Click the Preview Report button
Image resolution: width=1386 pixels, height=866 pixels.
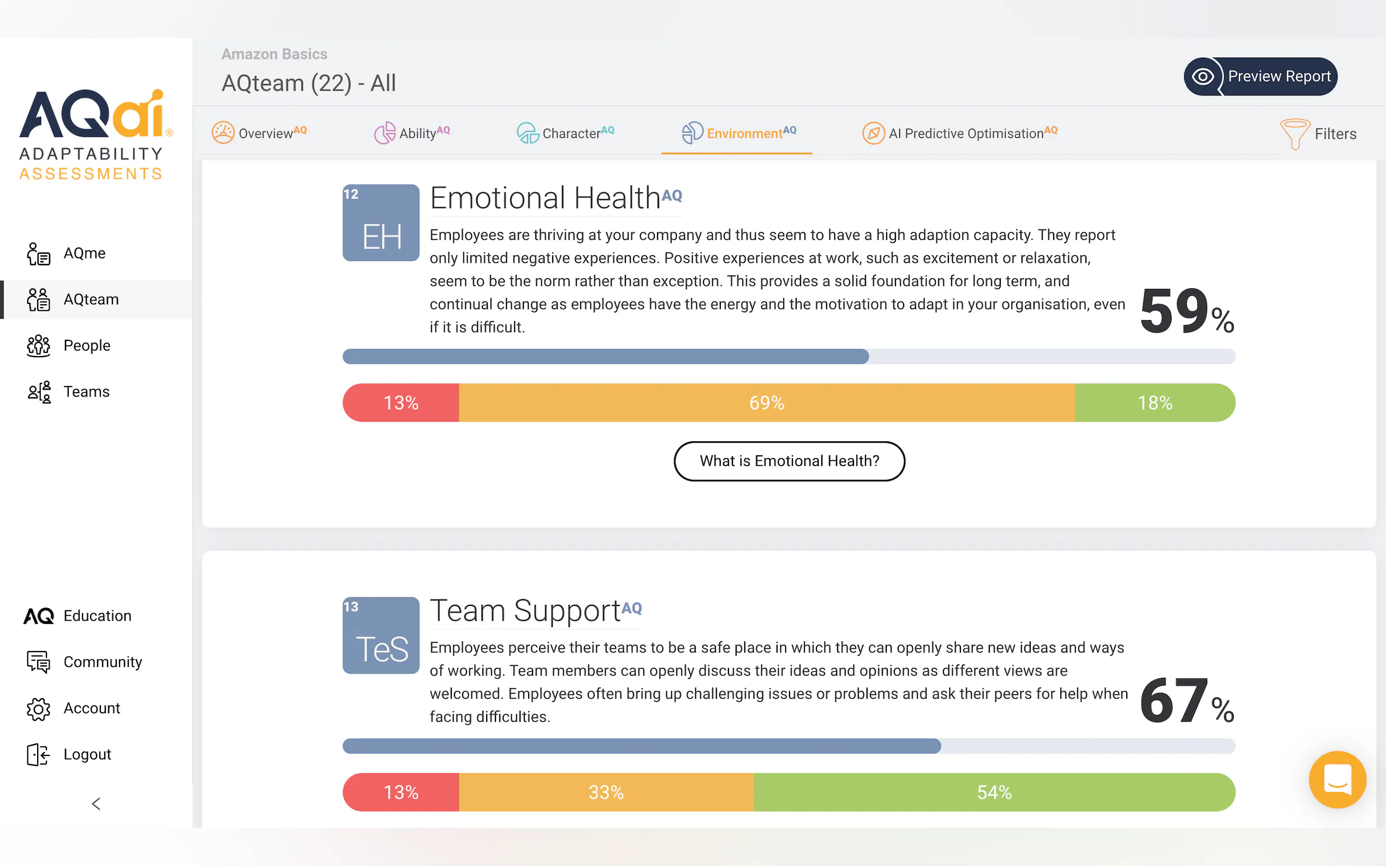[1260, 76]
